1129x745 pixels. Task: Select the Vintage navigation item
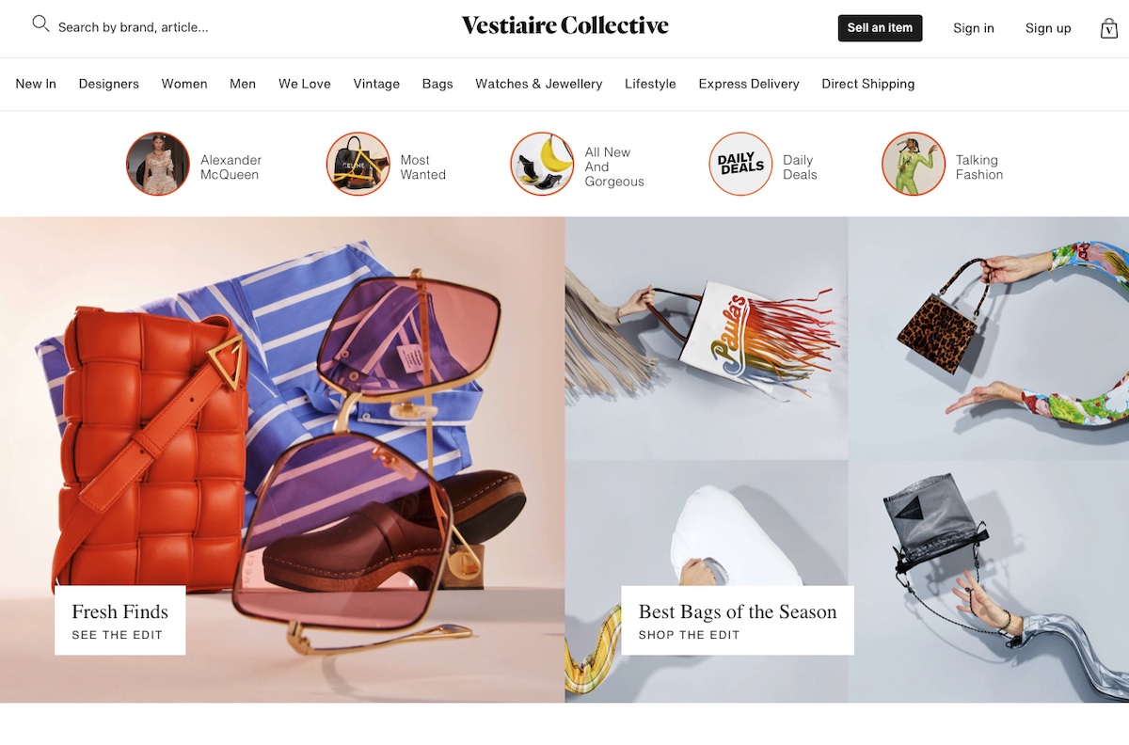376,84
